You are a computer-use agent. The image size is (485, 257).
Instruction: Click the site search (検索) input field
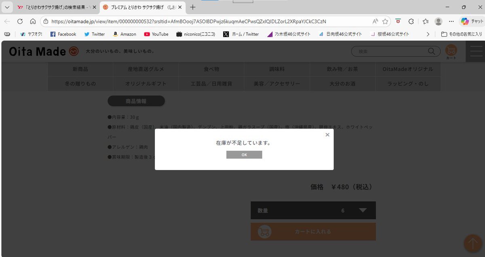pos(391,52)
